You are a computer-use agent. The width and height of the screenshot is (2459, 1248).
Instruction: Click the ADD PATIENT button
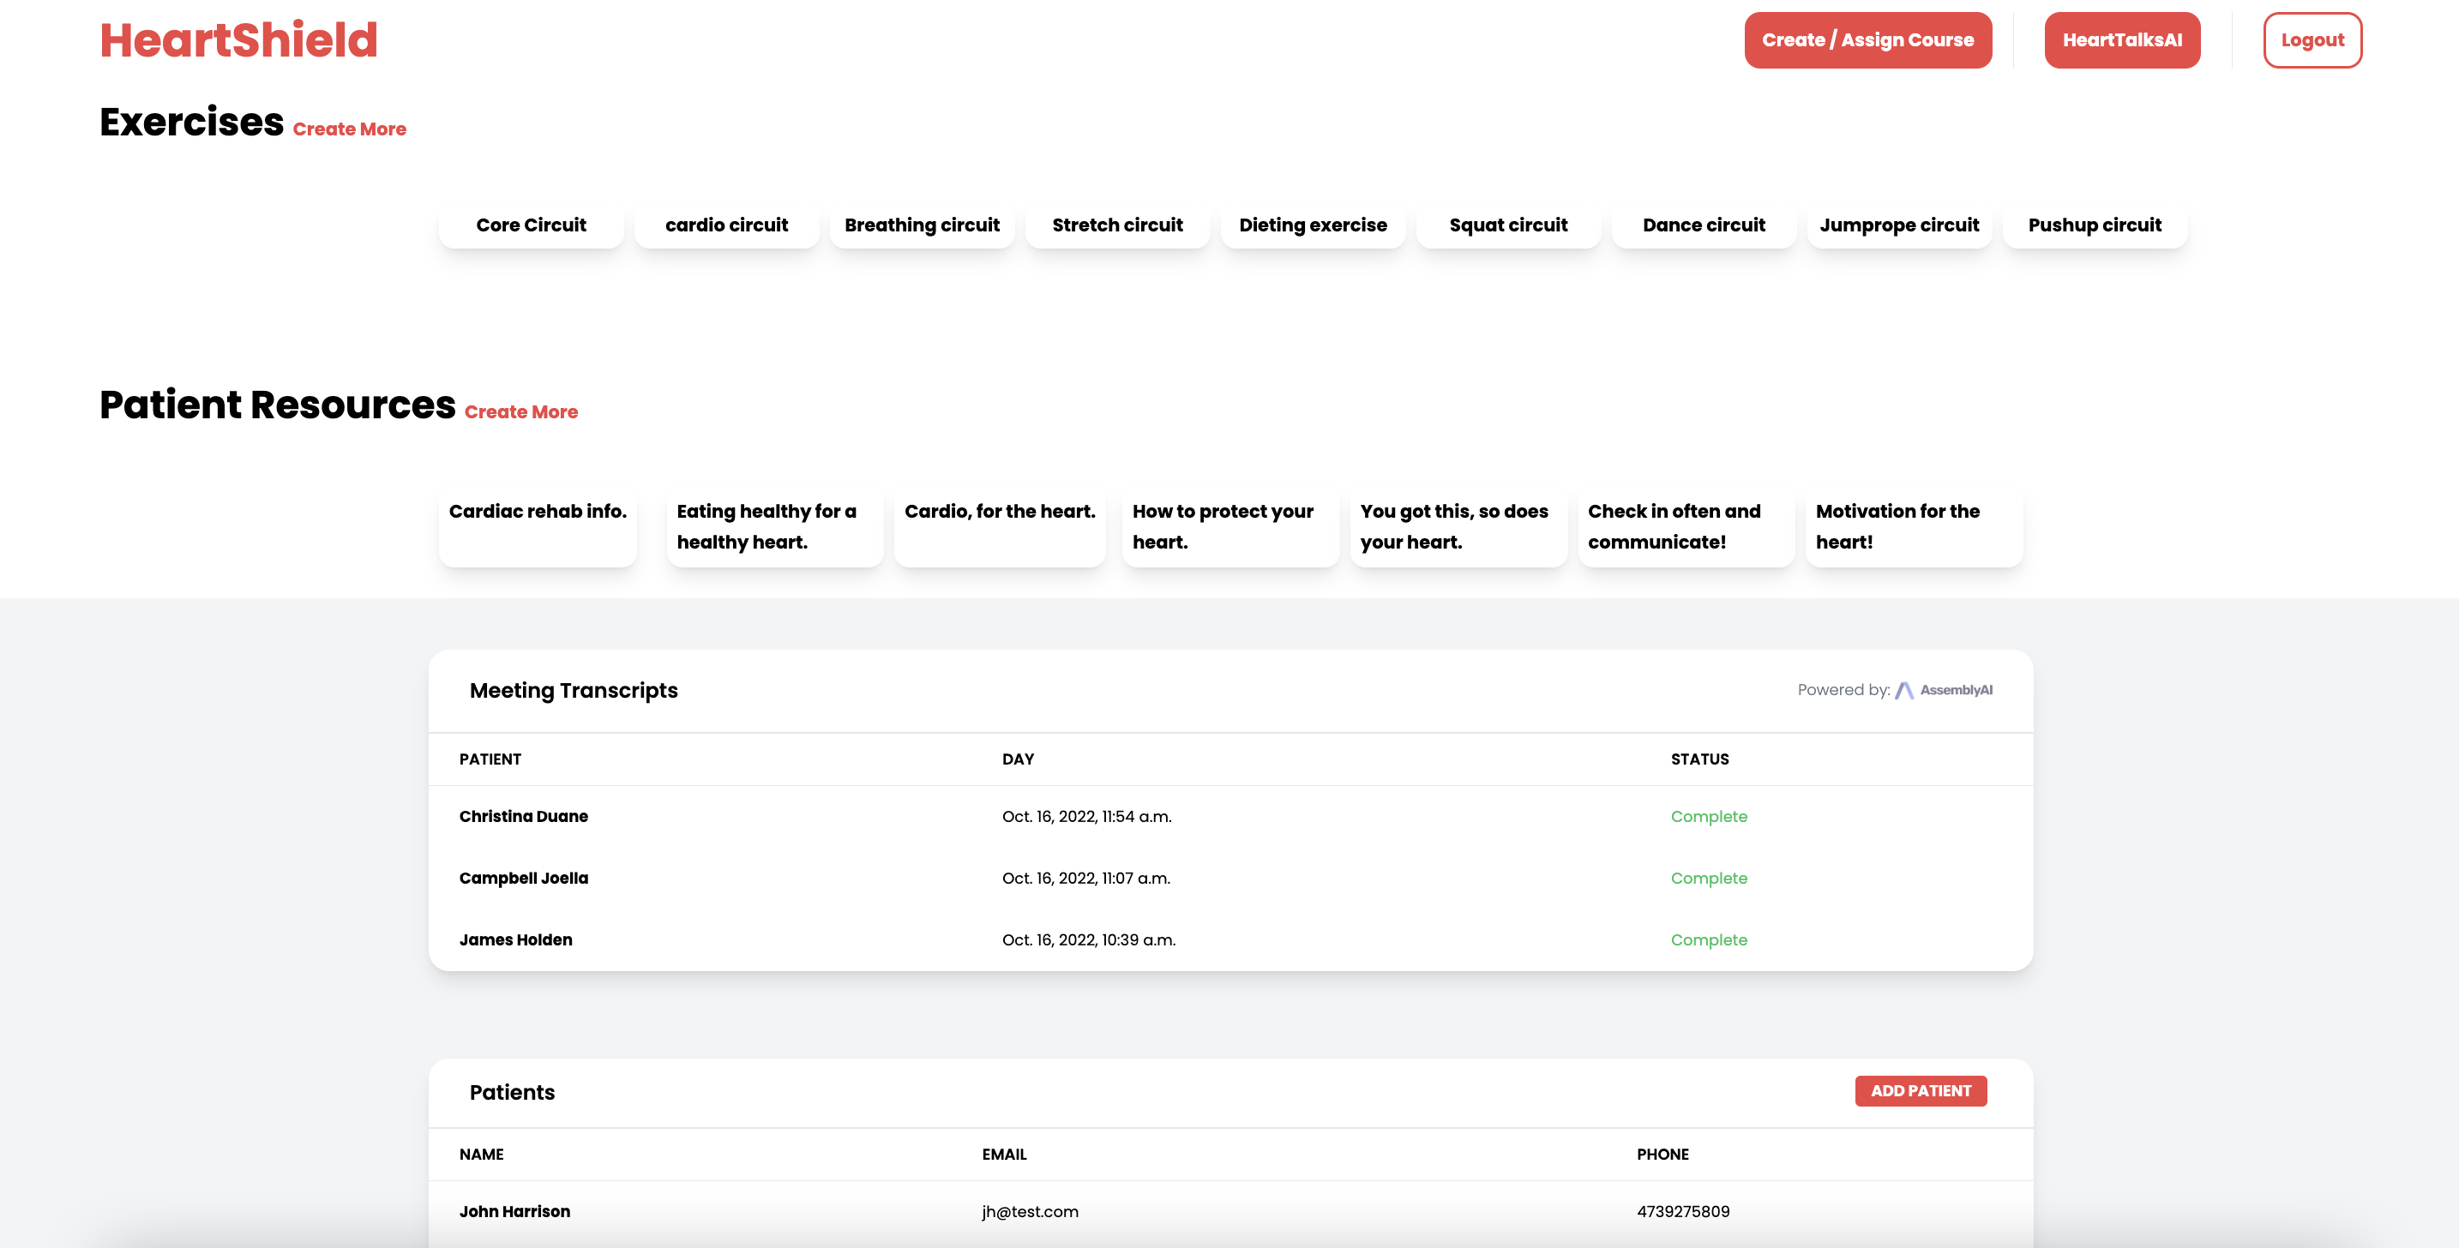(1920, 1090)
